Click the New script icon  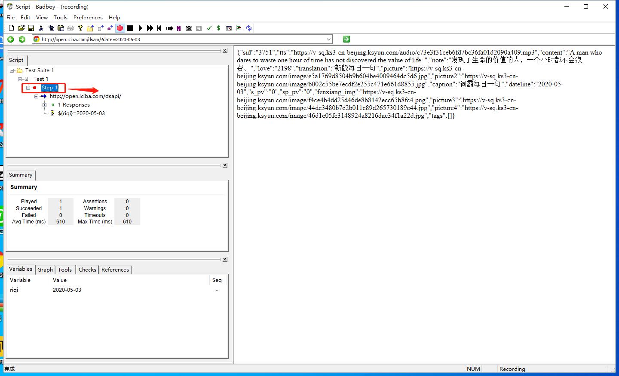11,28
